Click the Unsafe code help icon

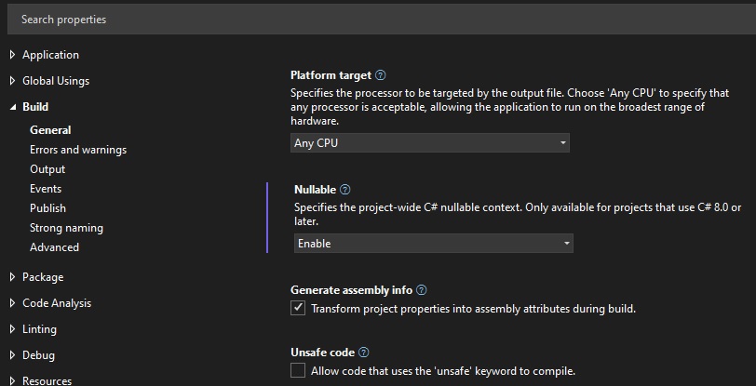(363, 353)
